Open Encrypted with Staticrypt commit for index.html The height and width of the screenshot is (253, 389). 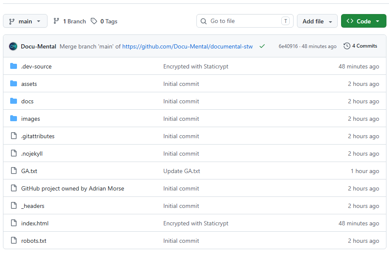click(196, 223)
